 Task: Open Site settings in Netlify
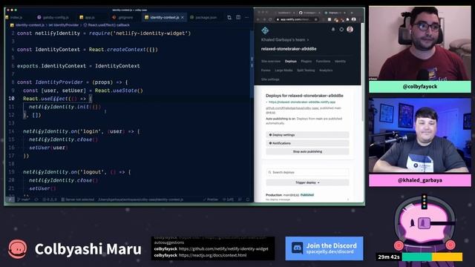click(270, 79)
